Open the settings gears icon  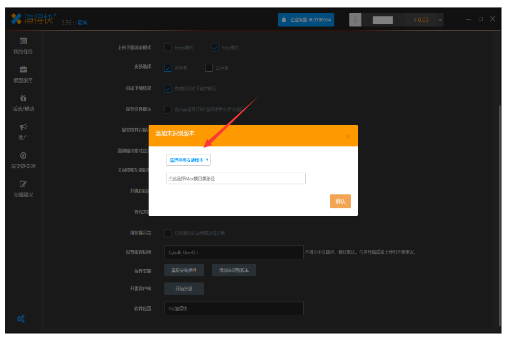[x=21, y=319]
